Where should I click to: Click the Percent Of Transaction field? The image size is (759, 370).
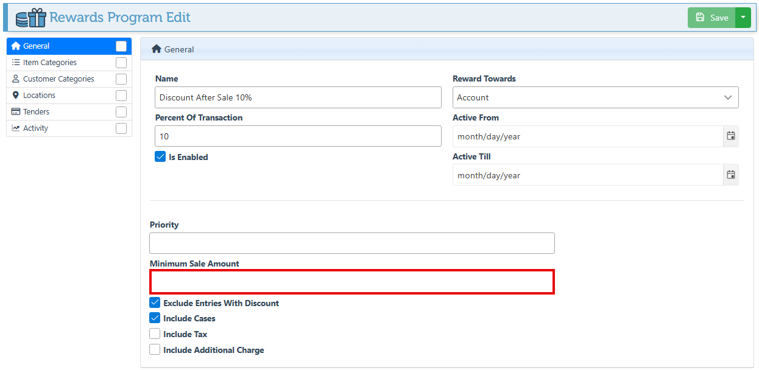298,136
